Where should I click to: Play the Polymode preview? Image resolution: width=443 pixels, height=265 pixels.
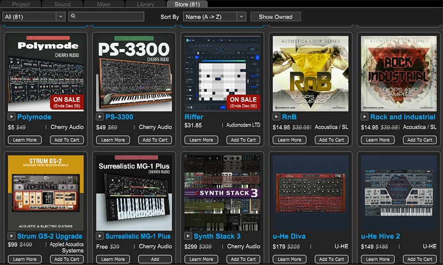point(11,116)
